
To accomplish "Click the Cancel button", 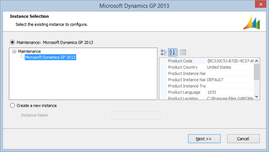I will coord(243,139).
